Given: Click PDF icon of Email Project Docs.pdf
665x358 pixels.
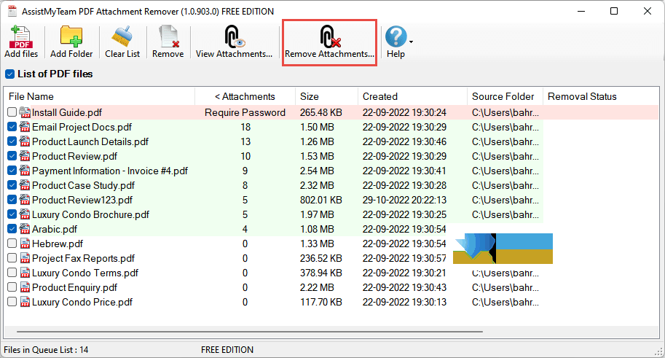Looking at the screenshot, I should pos(25,127).
